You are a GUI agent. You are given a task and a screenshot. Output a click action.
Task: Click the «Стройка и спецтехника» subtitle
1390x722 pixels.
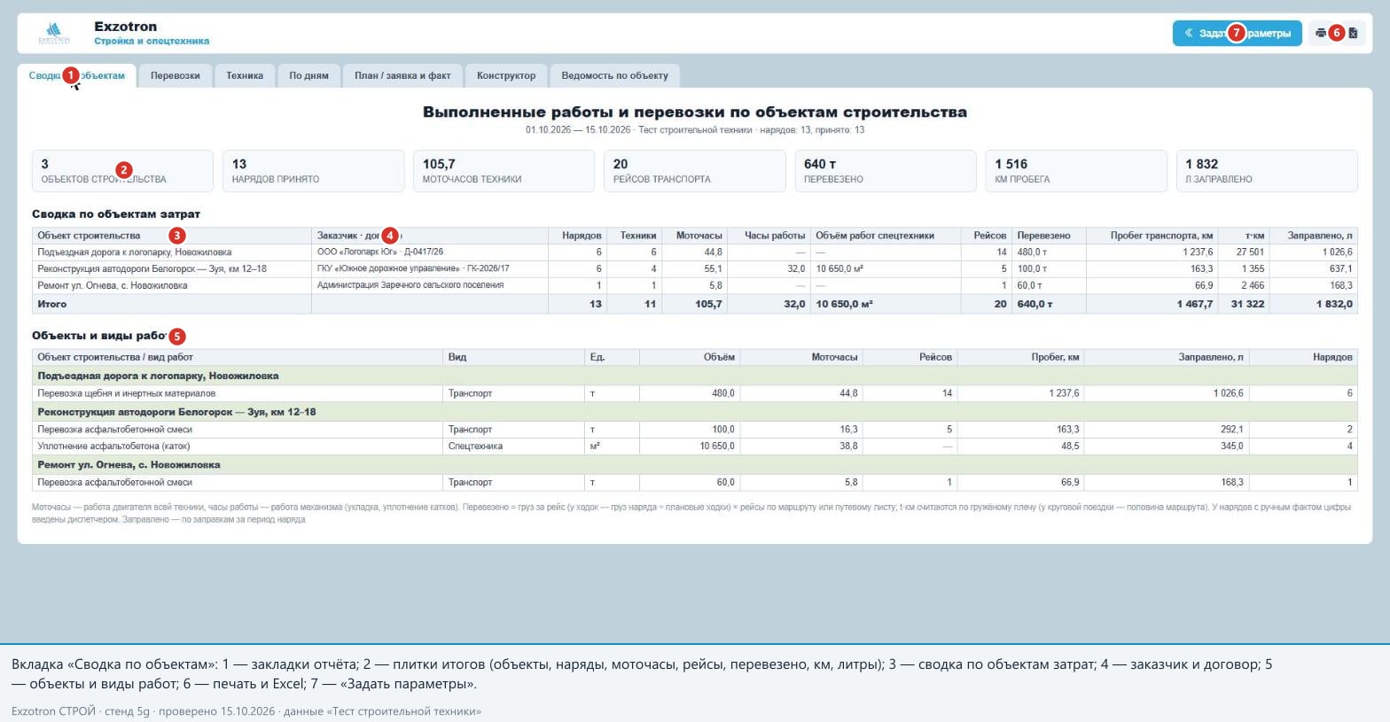pyautogui.click(x=152, y=42)
